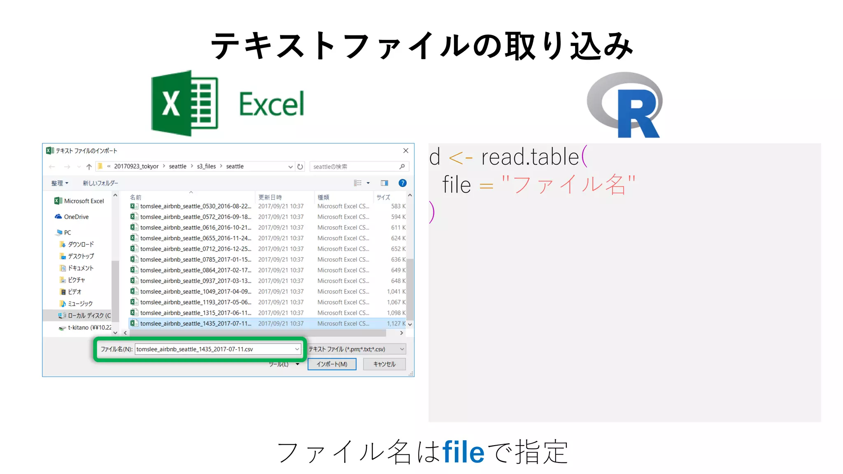Select file tomslee_airbnb_seattle_1193_2017-05-06

click(268, 302)
